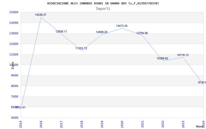Click the y-axis tick 13000

[14, 33]
